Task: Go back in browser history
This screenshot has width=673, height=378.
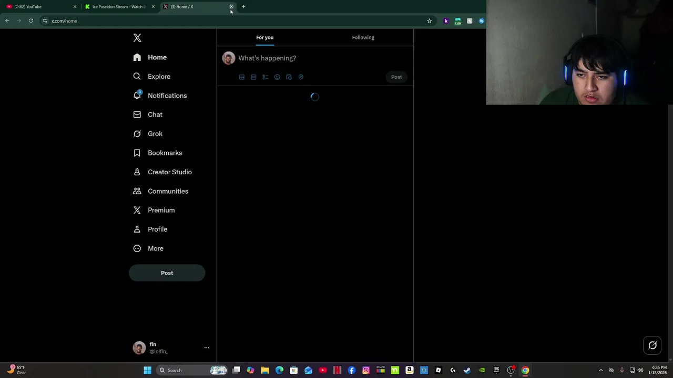Action: coord(7,21)
